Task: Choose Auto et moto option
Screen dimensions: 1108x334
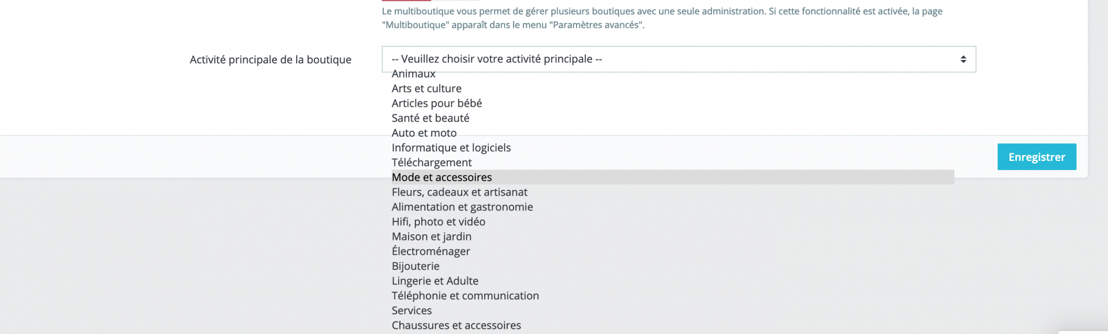Action: click(424, 133)
